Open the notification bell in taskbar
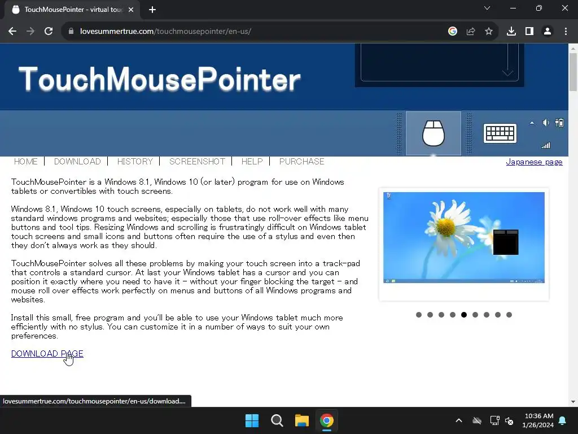 click(x=563, y=420)
